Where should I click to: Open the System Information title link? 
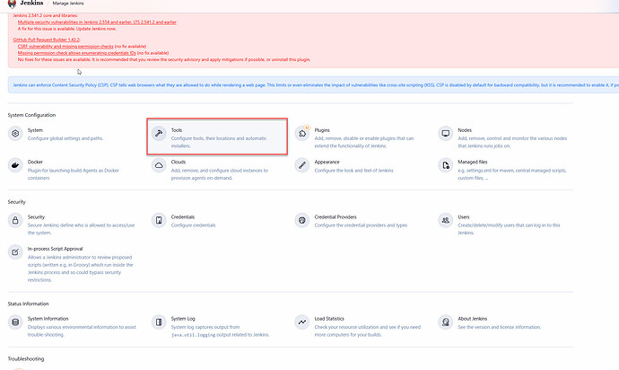[x=48, y=319]
